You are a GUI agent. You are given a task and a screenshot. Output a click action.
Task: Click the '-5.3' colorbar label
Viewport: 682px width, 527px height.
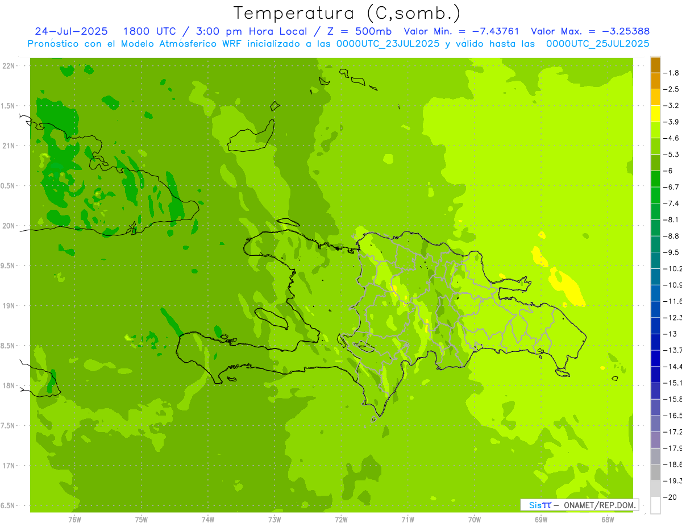tap(672, 155)
